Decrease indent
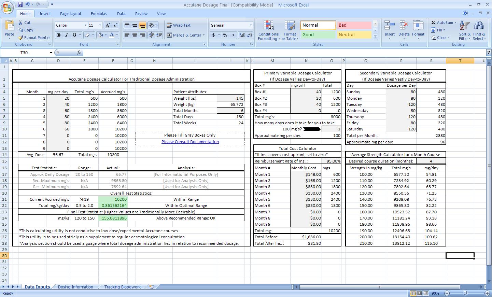This screenshot has width=492, height=297. (151, 35)
